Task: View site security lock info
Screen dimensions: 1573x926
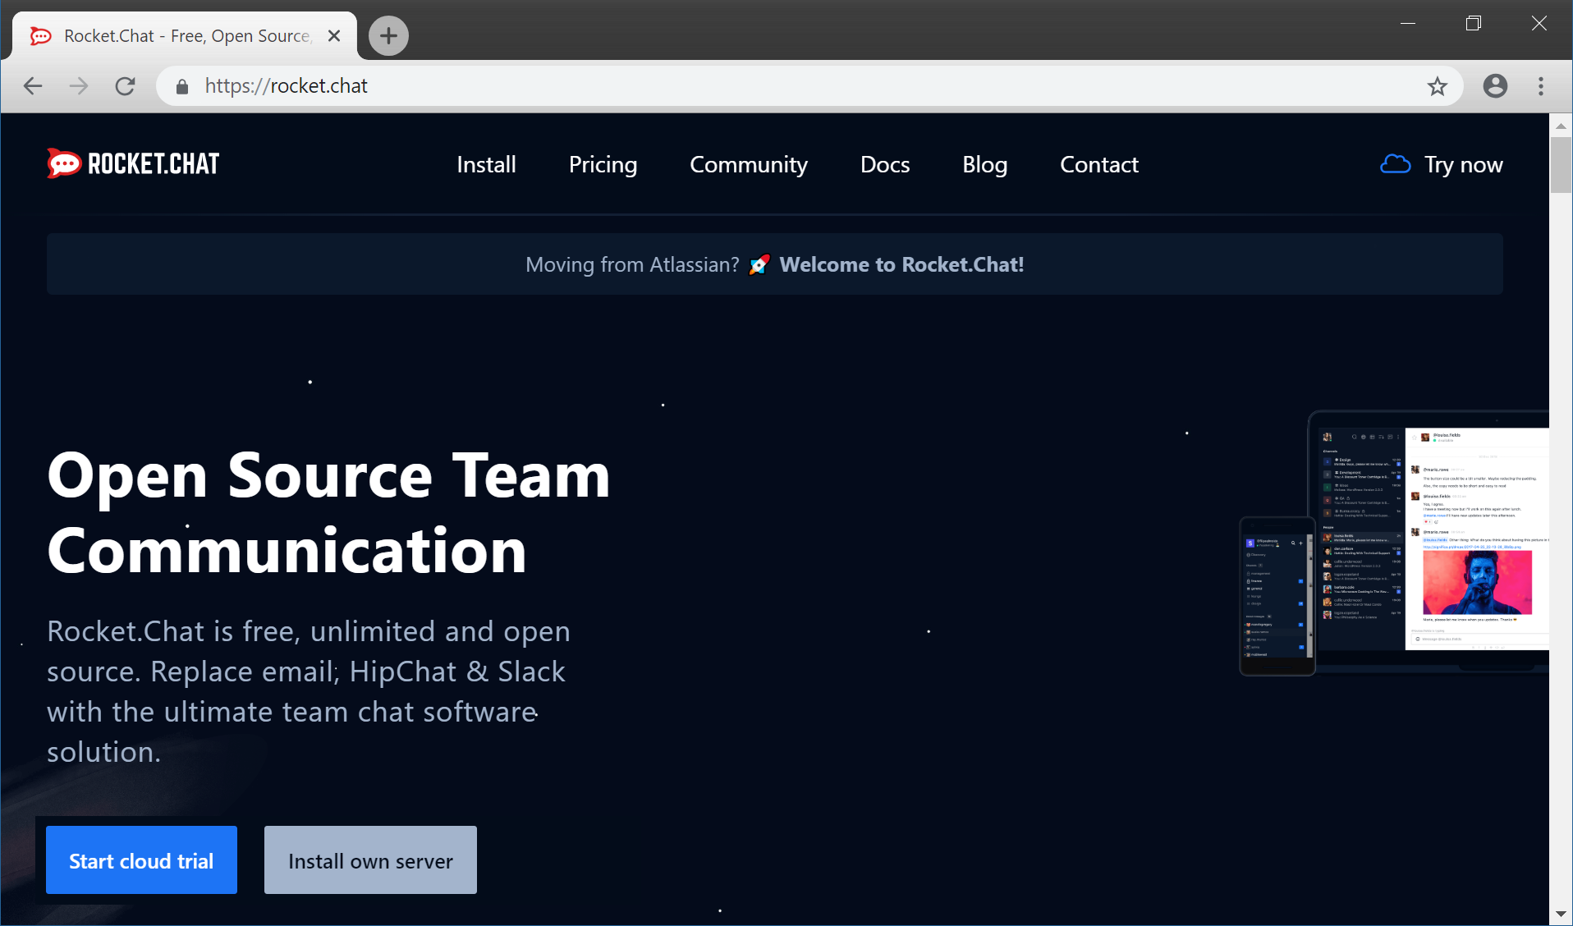Action: pyautogui.click(x=182, y=86)
